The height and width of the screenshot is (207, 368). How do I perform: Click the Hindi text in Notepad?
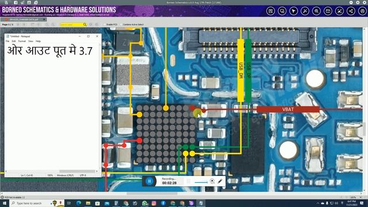point(50,51)
